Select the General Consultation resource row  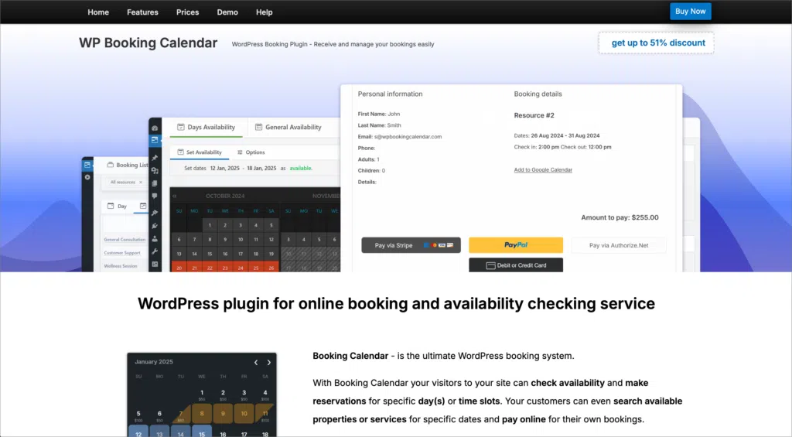[x=125, y=240]
